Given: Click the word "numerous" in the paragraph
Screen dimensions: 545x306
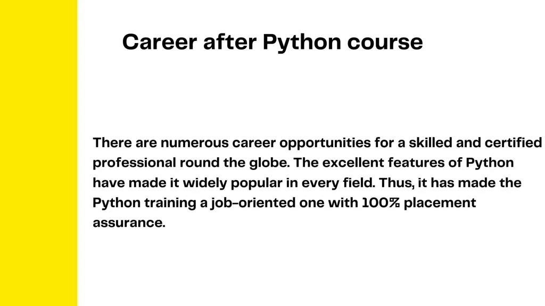Looking at the screenshot, I should 194,143.
